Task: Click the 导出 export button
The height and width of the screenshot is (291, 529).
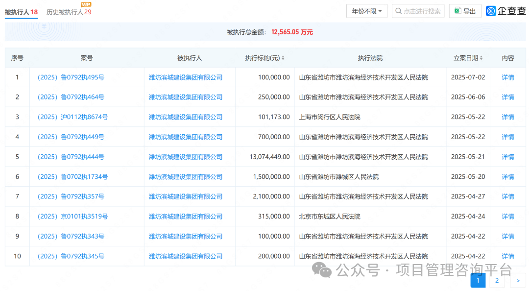Action: tap(465, 11)
